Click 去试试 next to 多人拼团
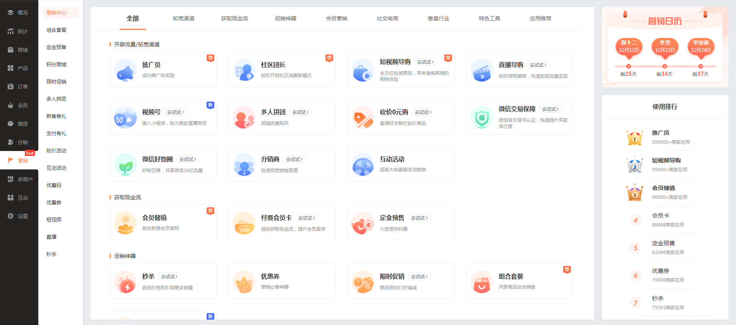The height and width of the screenshot is (325, 736). [301, 112]
